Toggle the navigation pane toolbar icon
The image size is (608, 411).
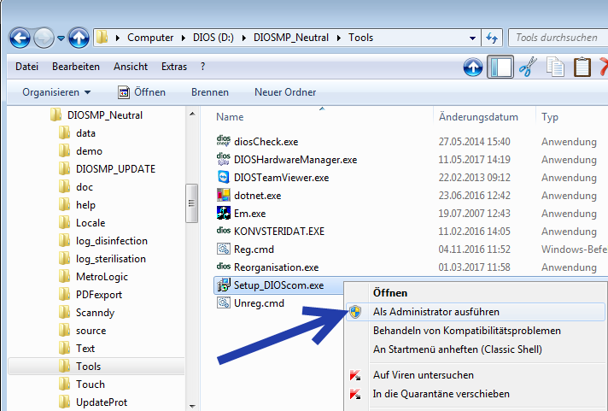[500, 67]
